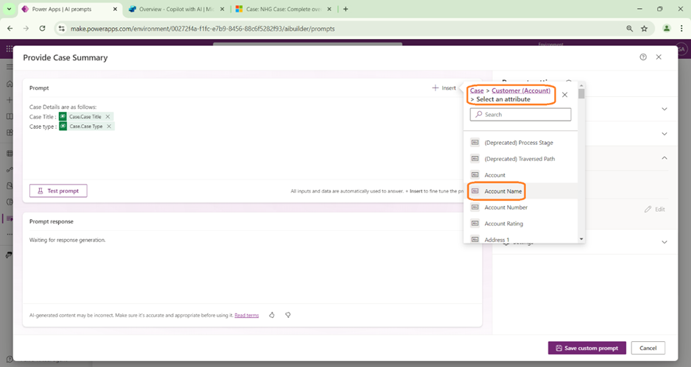Select the Account Number attribute
Viewport: 691px width, 367px height.
coord(506,207)
